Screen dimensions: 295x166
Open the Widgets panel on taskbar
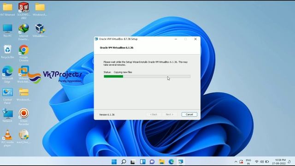click(x=142, y=161)
